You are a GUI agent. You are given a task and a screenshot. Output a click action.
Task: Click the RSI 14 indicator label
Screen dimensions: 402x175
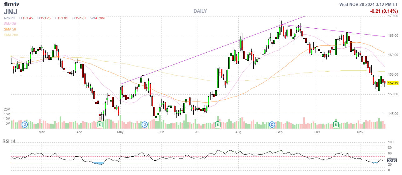[x=9, y=141]
